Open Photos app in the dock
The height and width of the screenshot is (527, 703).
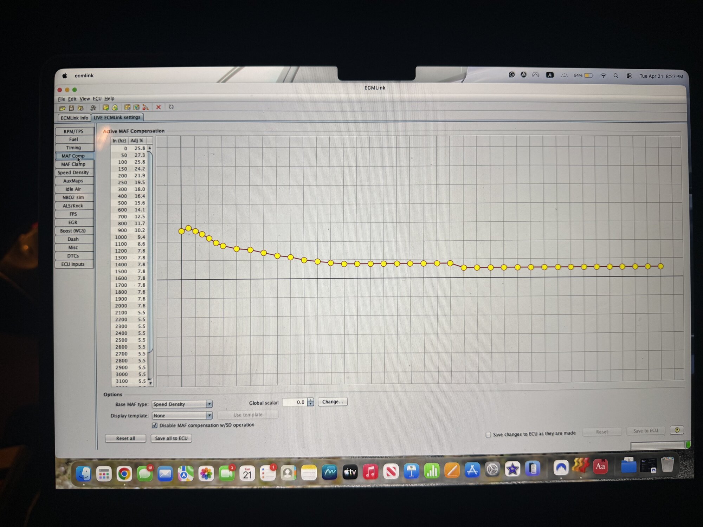click(x=206, y=474)
